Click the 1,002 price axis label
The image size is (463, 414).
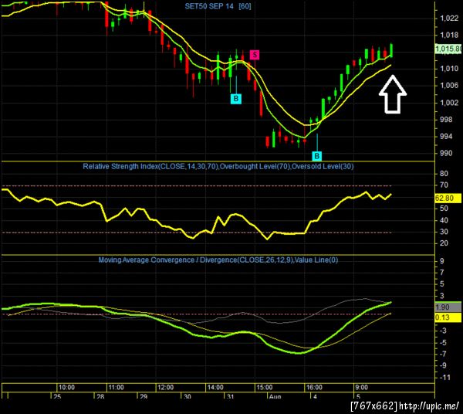coord(449,103)
